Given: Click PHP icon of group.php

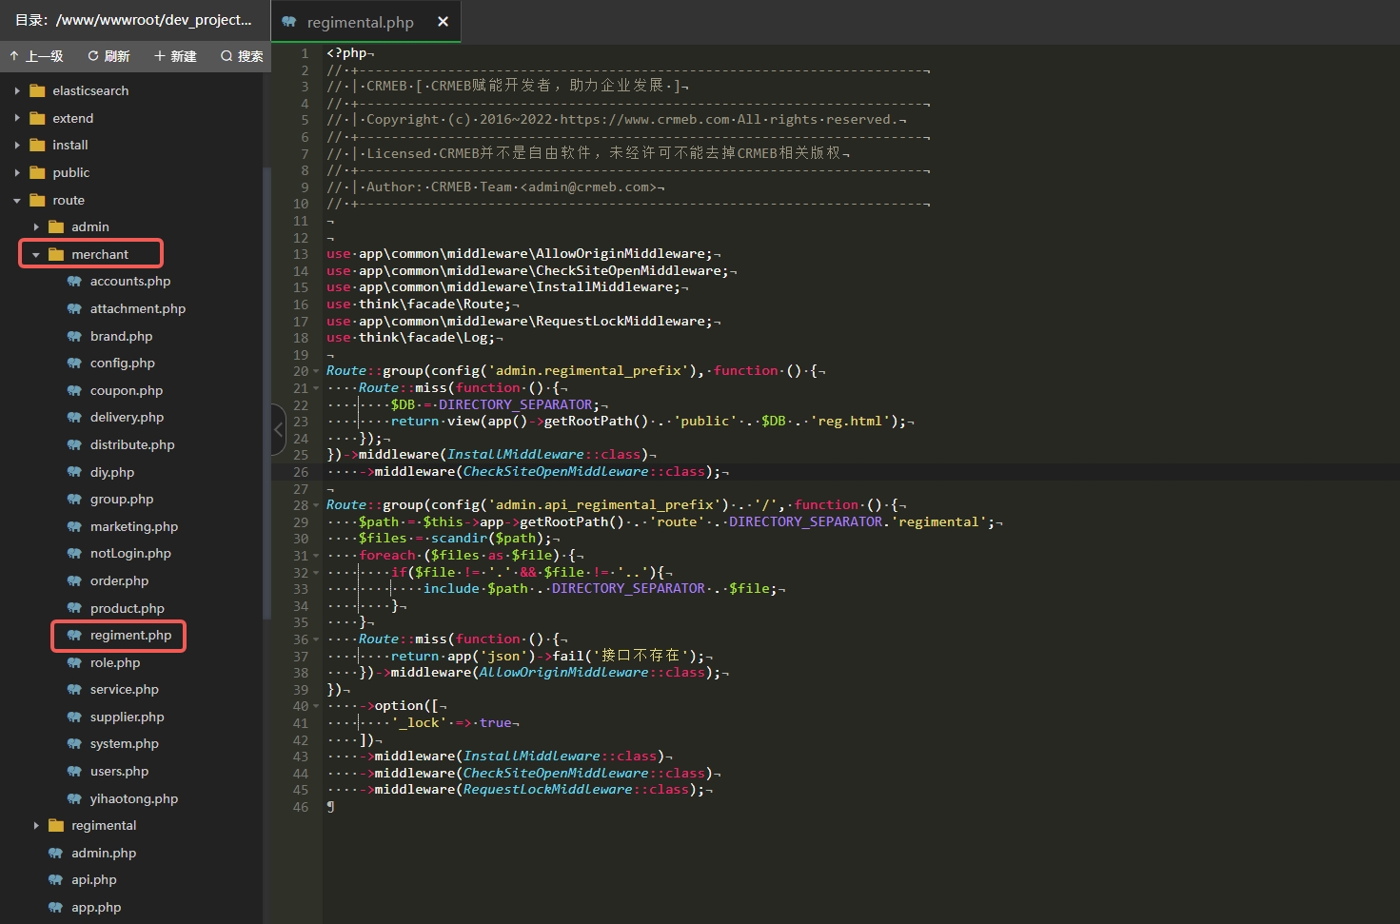Looking at the screenshot, I should pyautogui.click(x=74, y=499).
